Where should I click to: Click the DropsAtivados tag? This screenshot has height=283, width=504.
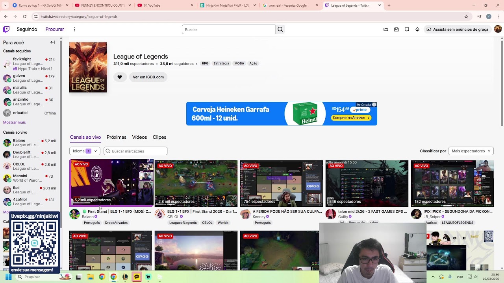point(116,223)
